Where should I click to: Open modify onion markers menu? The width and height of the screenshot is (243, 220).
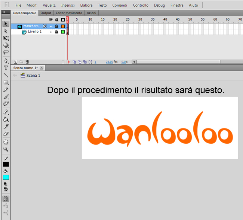90,62
